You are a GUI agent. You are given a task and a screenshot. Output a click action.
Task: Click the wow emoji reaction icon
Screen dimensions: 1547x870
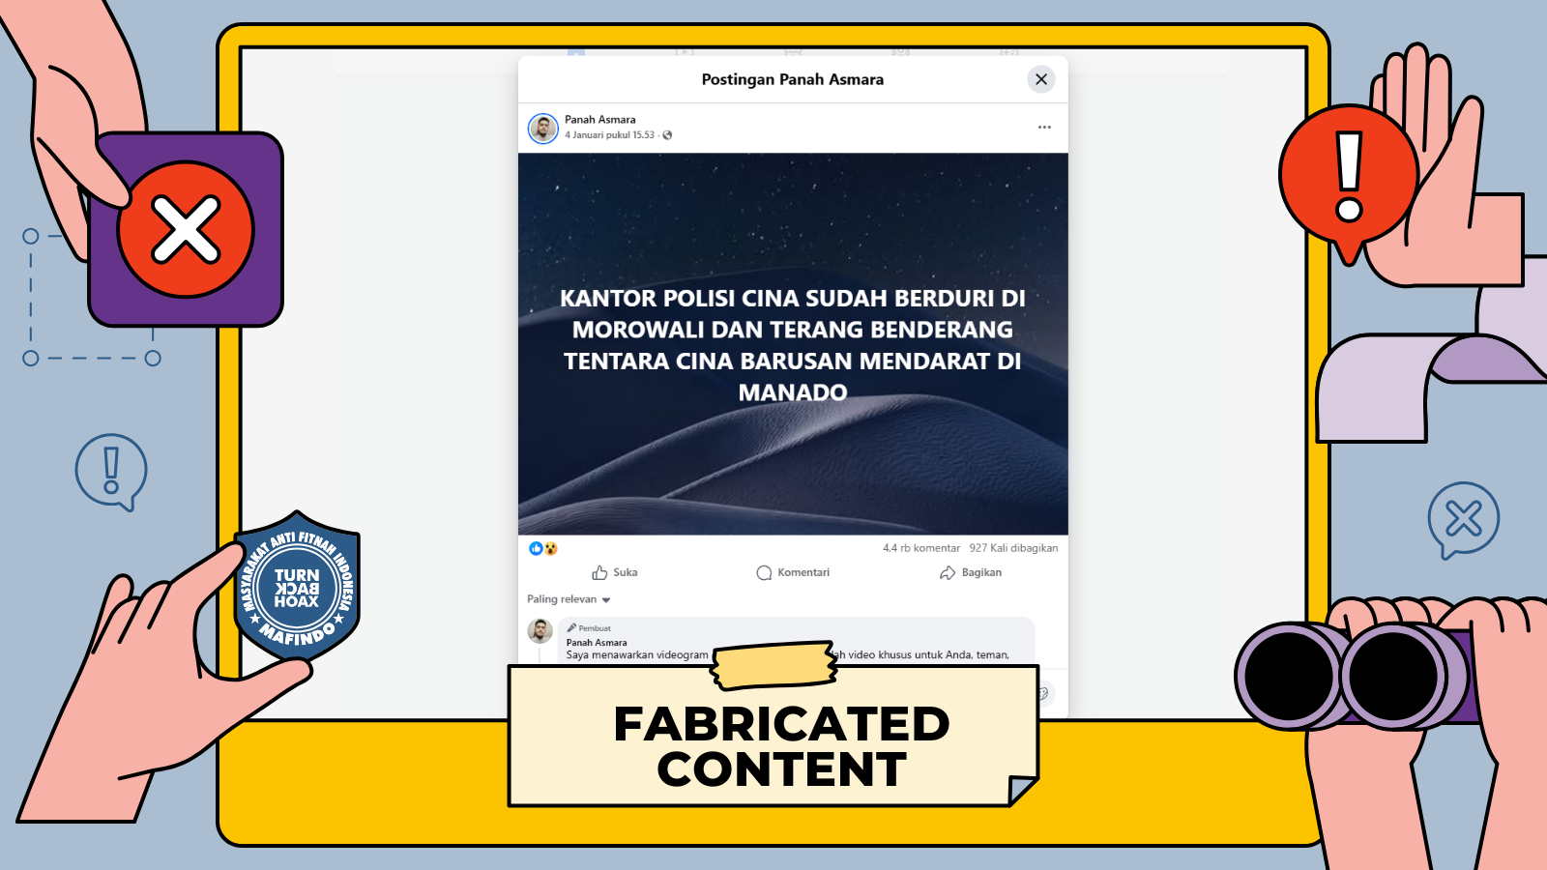point(551,548)
